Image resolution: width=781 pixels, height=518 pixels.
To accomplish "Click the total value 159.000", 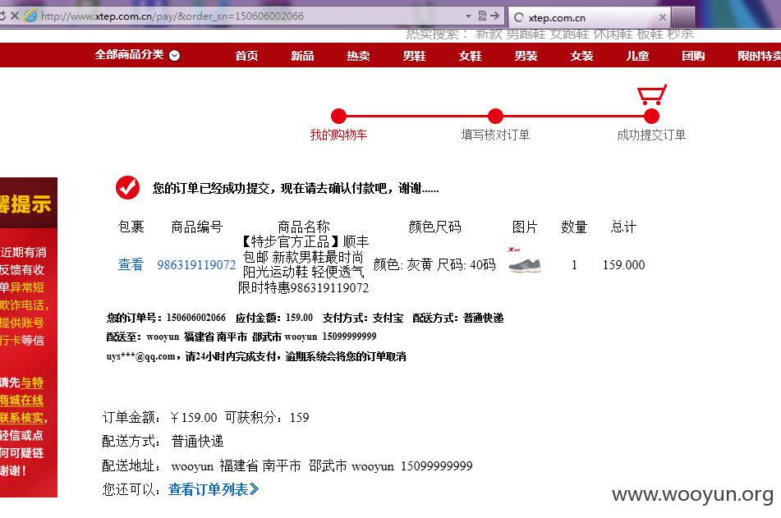I will 623,264.
